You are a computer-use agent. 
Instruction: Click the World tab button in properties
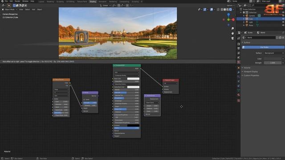coord(261,32)
